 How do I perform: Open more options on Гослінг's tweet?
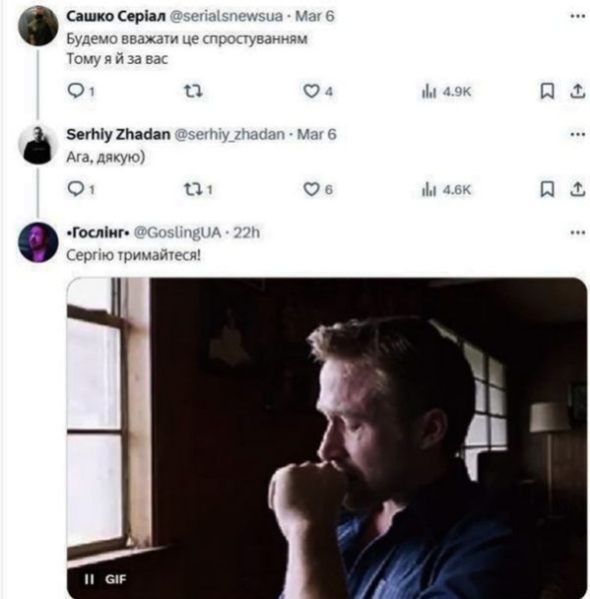[577, 233]
